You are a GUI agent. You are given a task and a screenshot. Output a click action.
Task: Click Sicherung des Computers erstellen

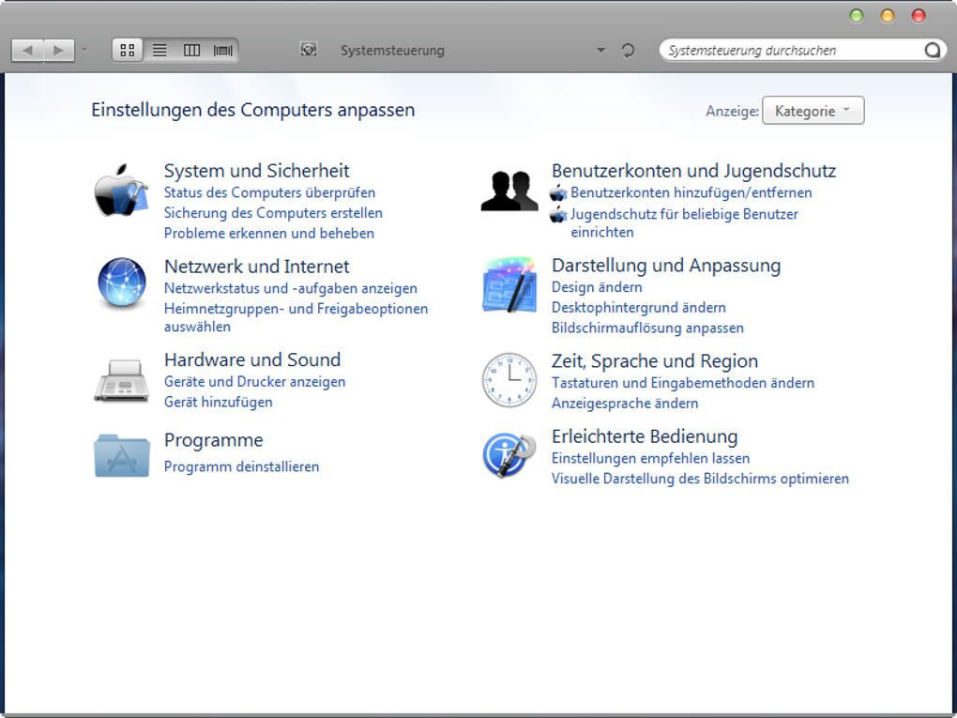[x=273, y=212]
